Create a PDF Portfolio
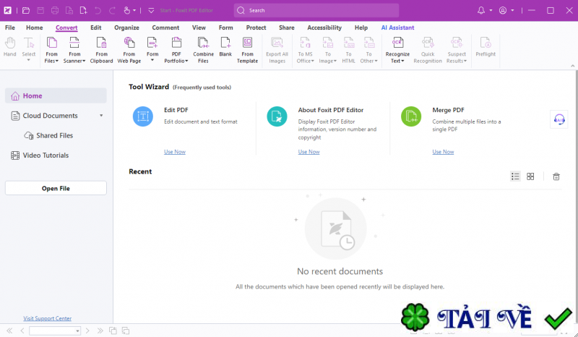Image resolution: width=578 pixels, height=337 pixels. pos(176,50)
